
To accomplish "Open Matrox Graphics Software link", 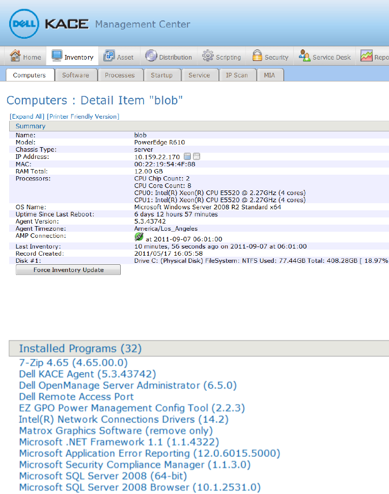I will pos(116,431).
